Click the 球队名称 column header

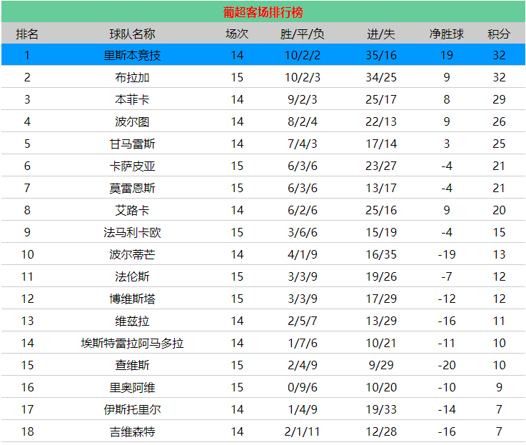point(132,34)
